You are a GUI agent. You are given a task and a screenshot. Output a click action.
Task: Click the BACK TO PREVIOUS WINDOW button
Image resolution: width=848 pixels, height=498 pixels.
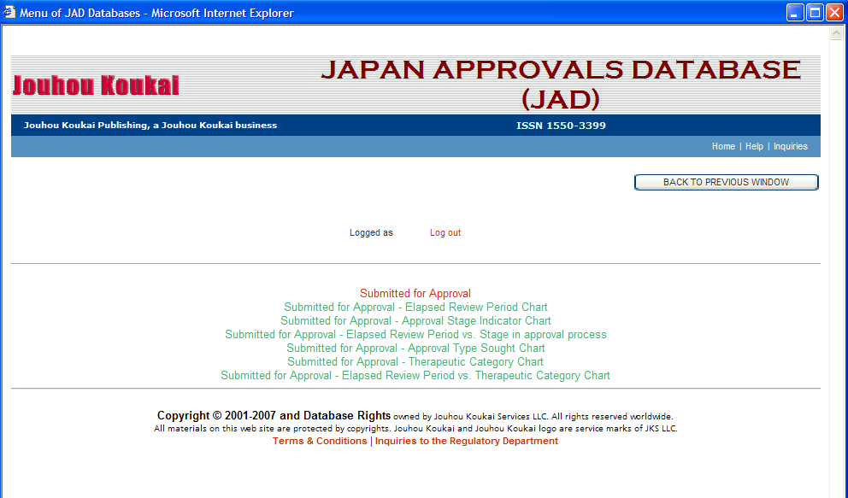(x=726, y=182)
